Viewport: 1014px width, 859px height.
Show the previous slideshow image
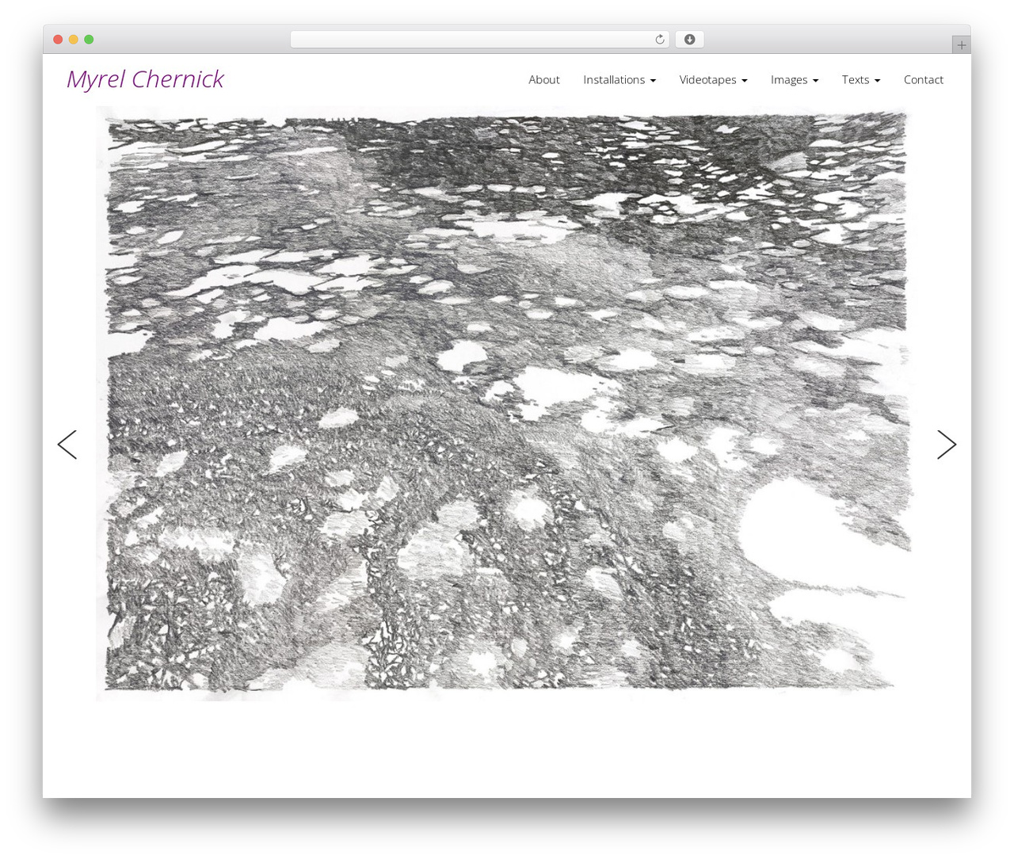tap(67, 445)
